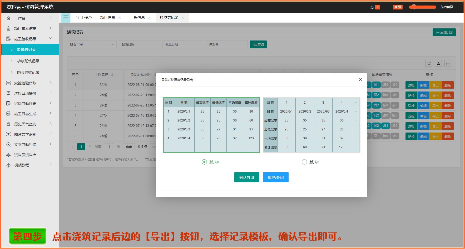Click the 试块自动评定 sidebar icon
The height and width of the screenshot is (249, 465).
pyautogui.click(x=8, y=103)
